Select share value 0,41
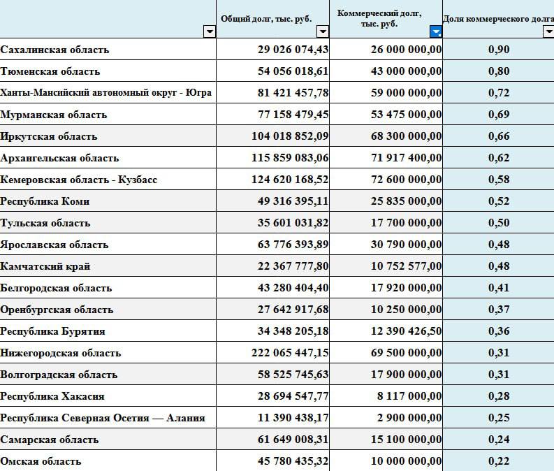 click(498, 288)
